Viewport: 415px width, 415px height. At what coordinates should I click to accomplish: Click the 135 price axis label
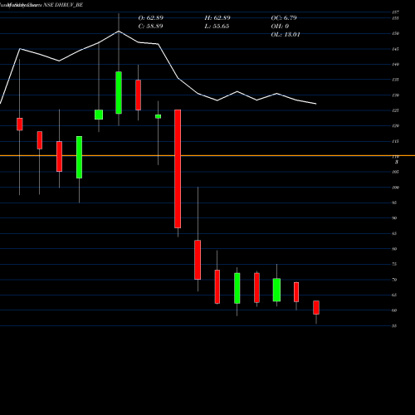coord(396,80)
